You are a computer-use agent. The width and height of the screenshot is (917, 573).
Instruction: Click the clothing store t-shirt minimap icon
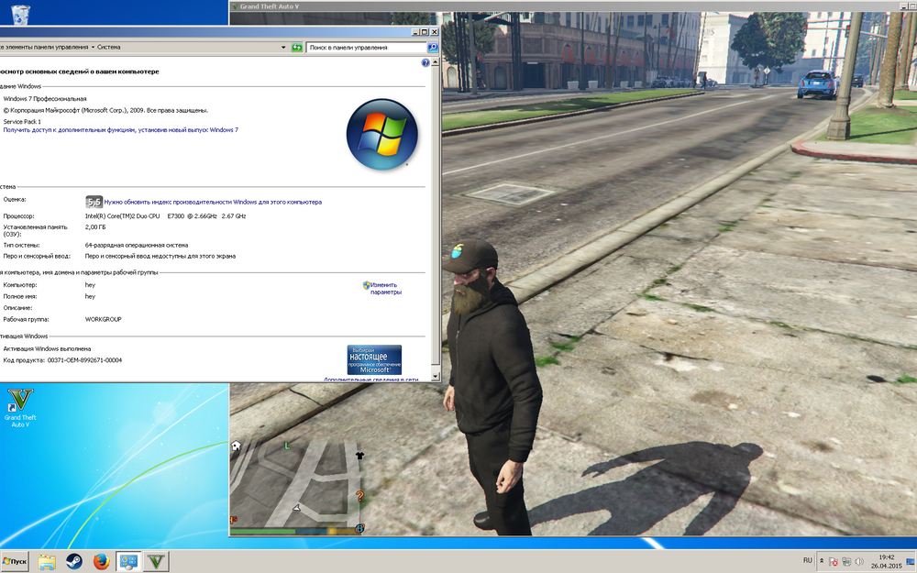(359, 455)
